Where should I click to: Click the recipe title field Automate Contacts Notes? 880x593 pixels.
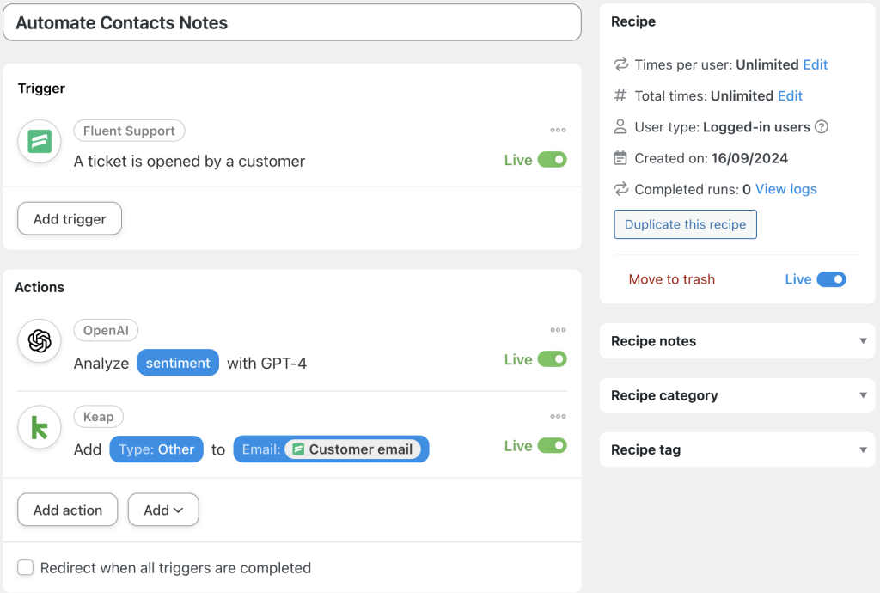(x=292, y=23)
